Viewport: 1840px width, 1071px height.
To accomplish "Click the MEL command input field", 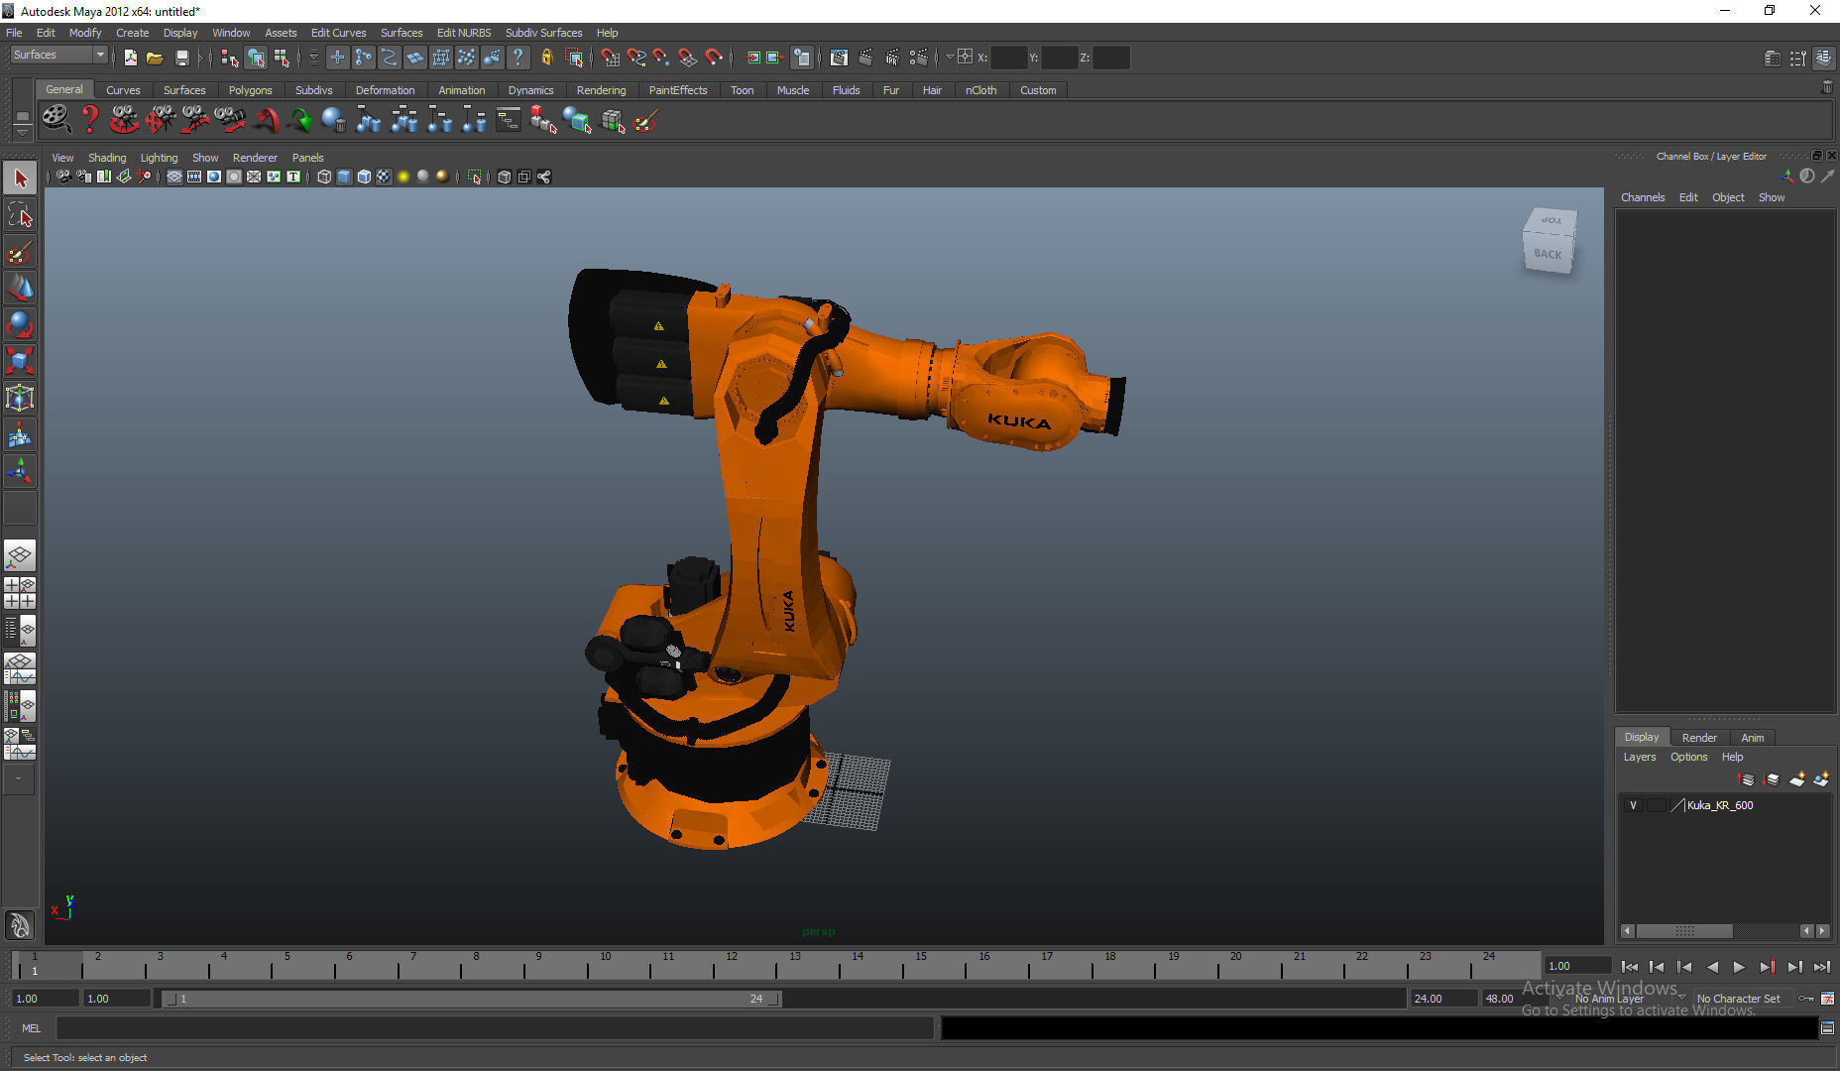I will [x=496, y=1028].
